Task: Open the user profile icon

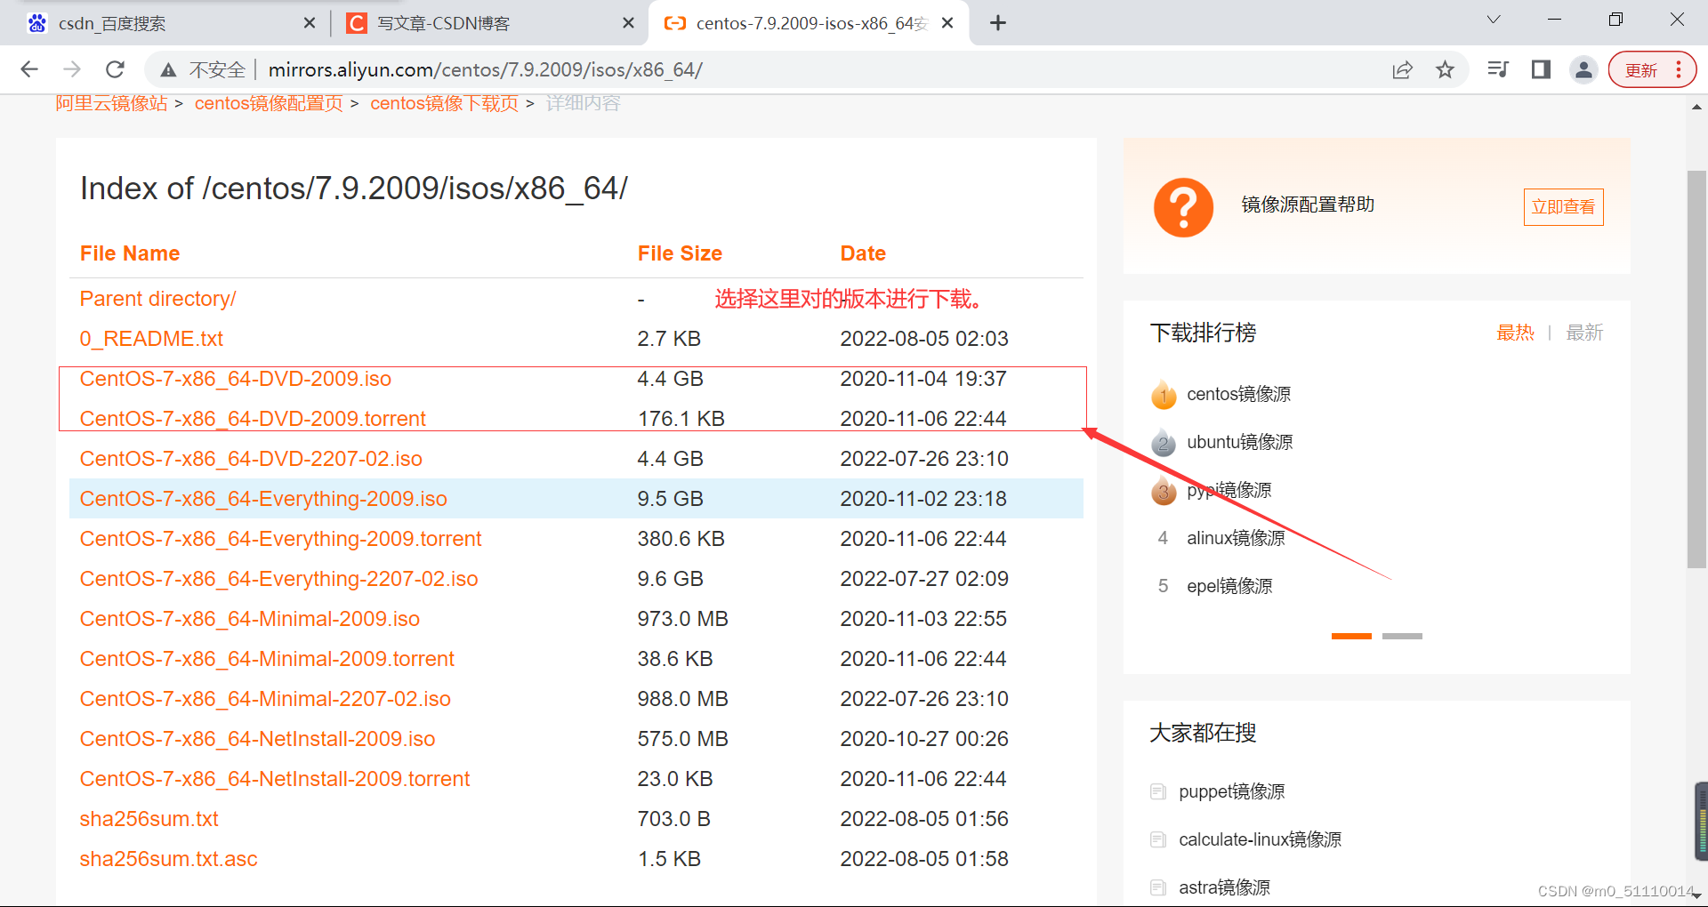Action: [1583, 69]
